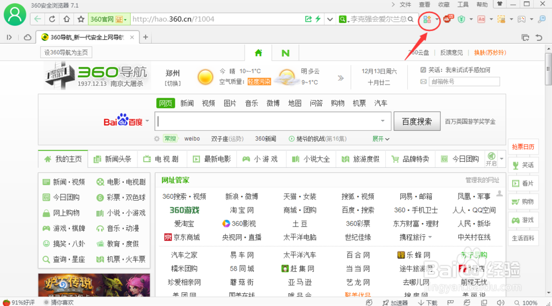Click the green N news icon
Screen dimensions: 552x306
pos(285,53)
